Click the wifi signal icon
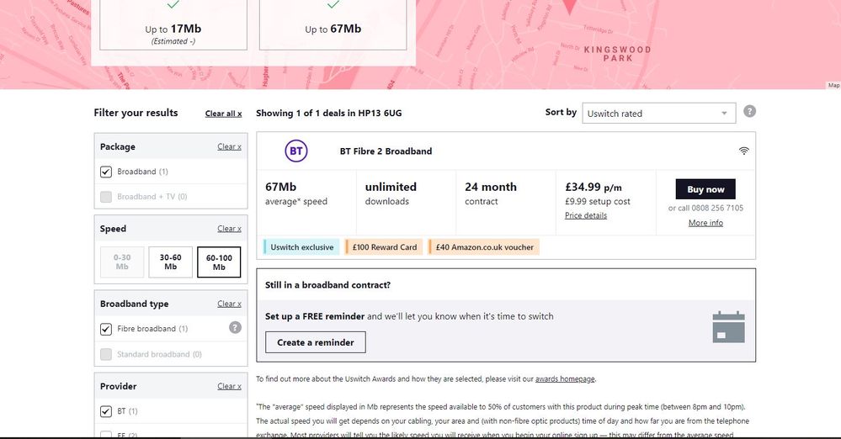 [x=743, y=151]
